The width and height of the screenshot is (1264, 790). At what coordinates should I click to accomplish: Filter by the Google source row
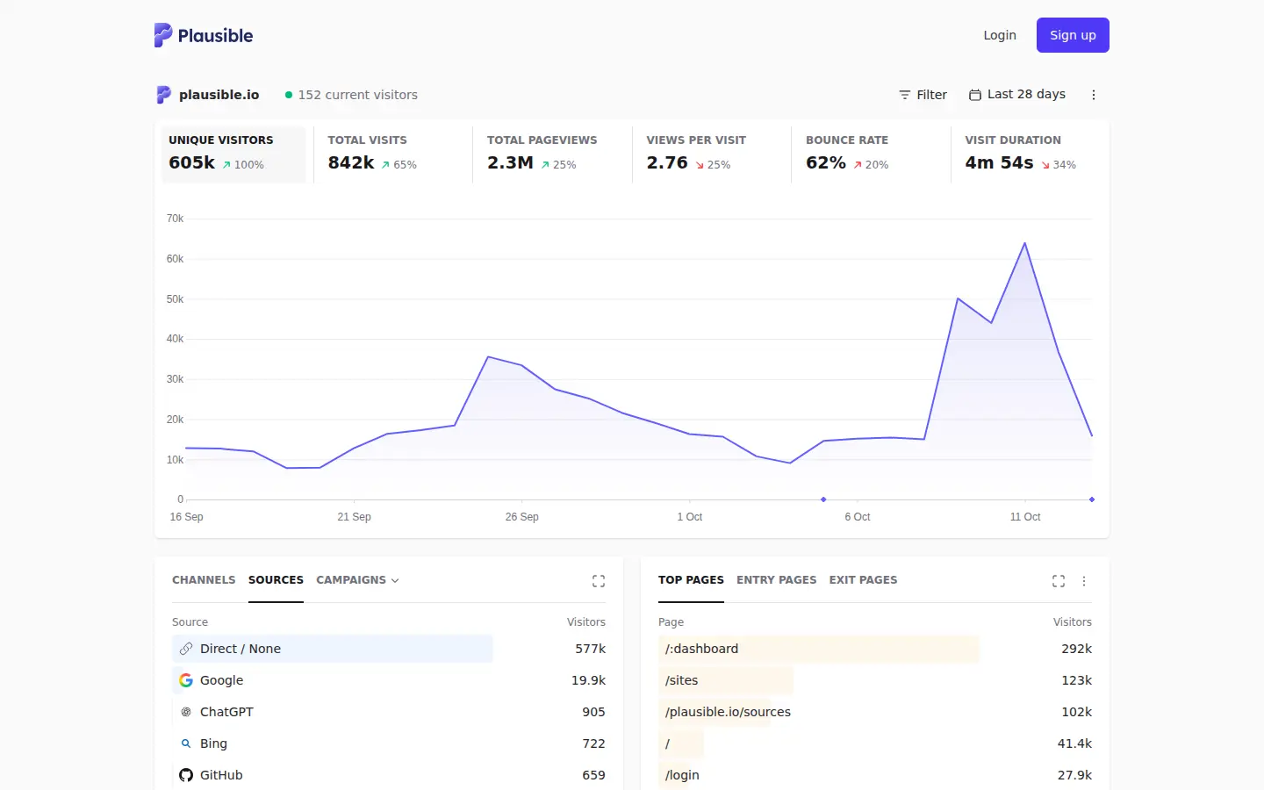click(389, 680)
